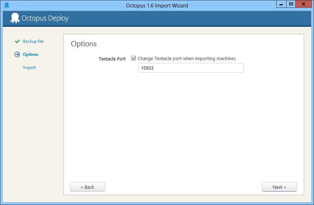Click the "Change Tentacle port when importing machines" label
This screenshot has height=205, width=314.
[x=186, y=59]
